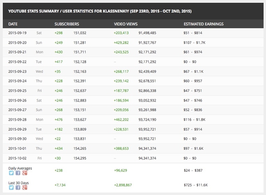Viewport: 266px width, 195px height.
Task: Select earnings $116 - $1.8K
Action: 194,119
